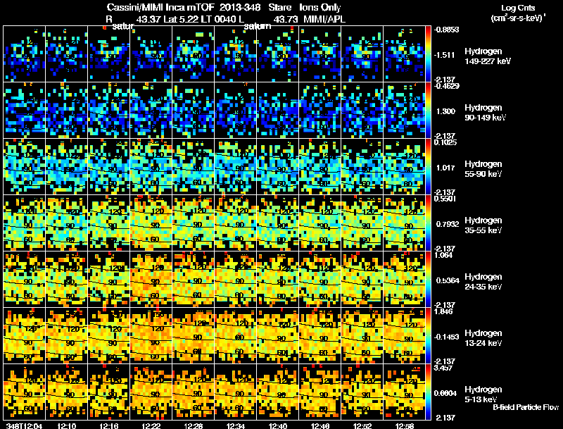This screenshot has width=563, height=429.
Task: Click the '-0.8853' colorbar maximum value
Action: 446,30
